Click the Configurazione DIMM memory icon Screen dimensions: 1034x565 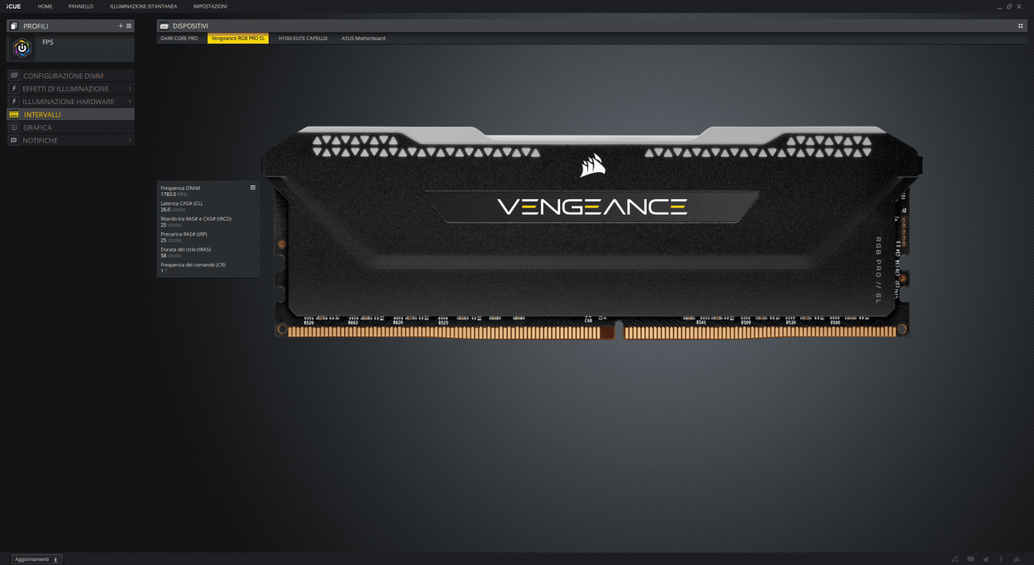pyautogui.click(x=14, y=76)
